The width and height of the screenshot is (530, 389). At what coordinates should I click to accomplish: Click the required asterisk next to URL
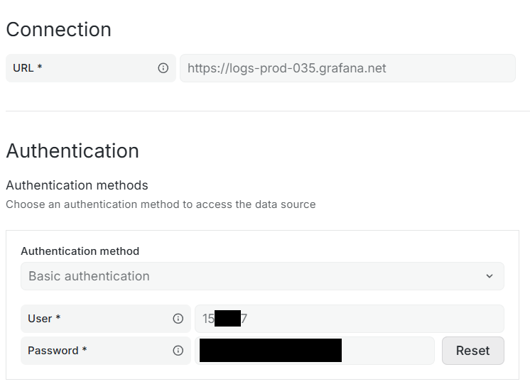pos(40,68)
